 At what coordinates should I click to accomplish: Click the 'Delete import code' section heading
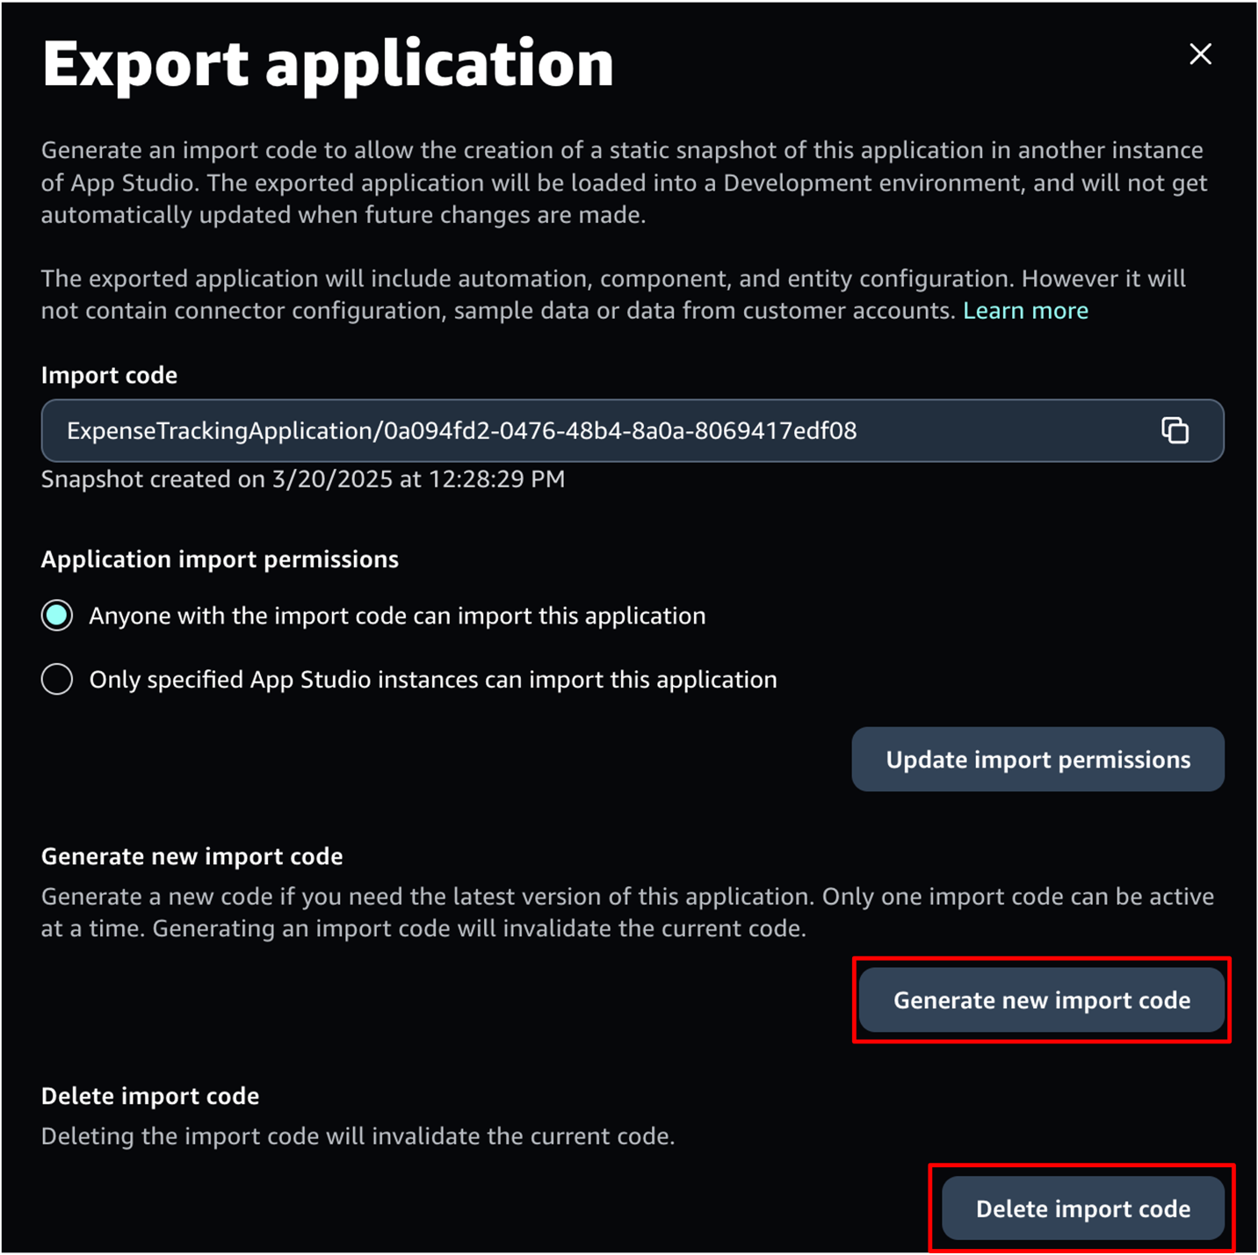tap(150, 1096)
